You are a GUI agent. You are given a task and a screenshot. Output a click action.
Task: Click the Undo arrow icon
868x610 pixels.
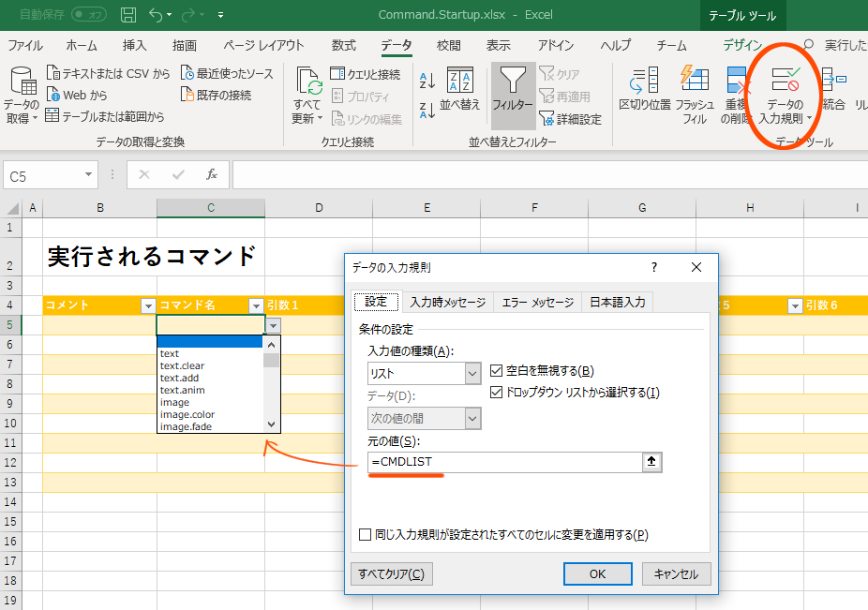(156, 15)
